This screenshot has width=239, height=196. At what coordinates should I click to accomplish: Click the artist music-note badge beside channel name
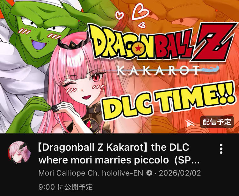pos(149,173)
